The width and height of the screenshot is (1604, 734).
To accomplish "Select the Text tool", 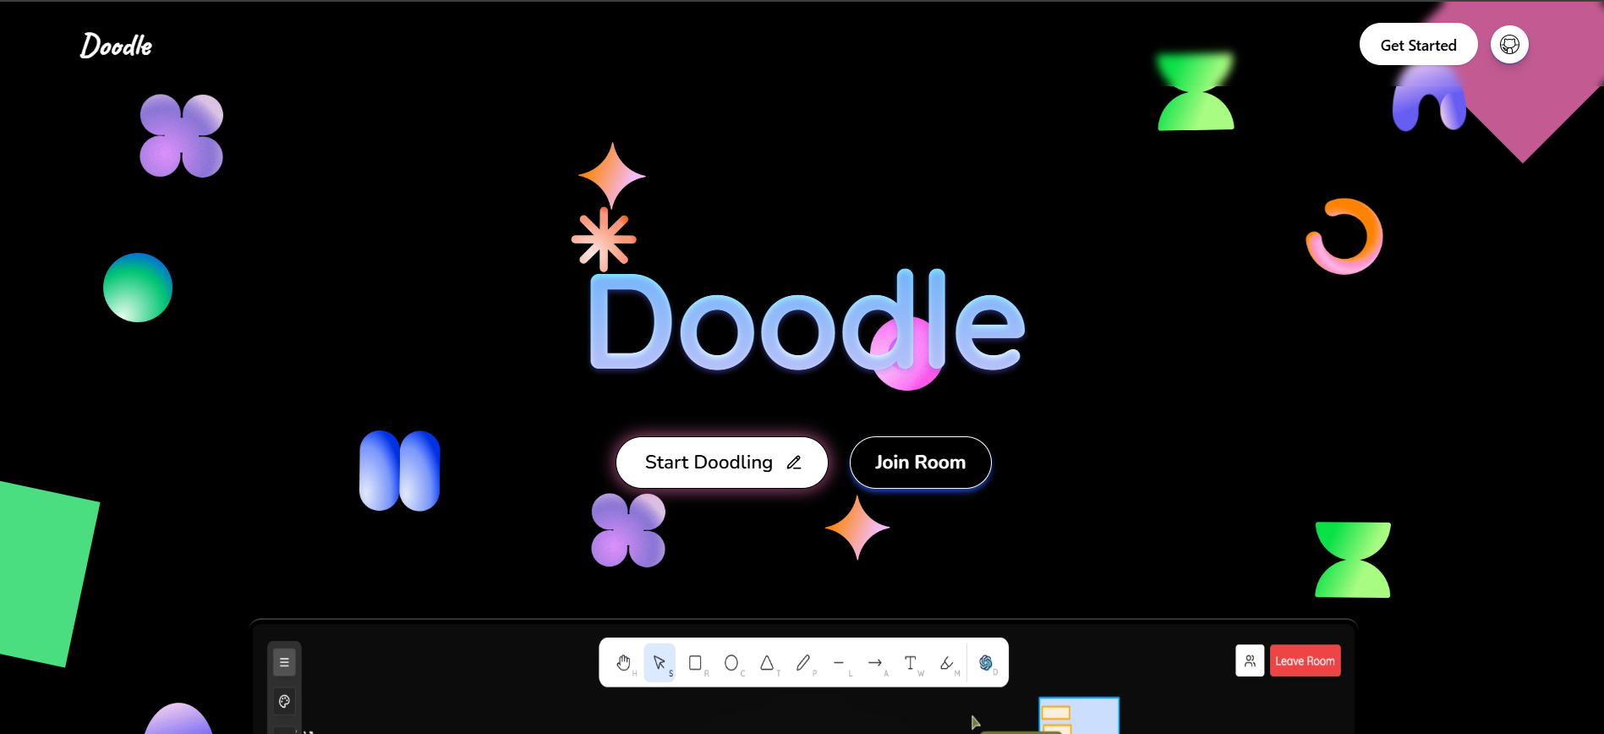I will 911,663.
